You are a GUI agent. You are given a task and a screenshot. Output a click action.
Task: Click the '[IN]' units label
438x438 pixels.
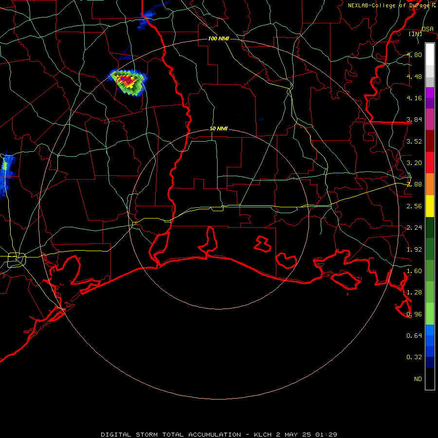click(x=415, y=34)
